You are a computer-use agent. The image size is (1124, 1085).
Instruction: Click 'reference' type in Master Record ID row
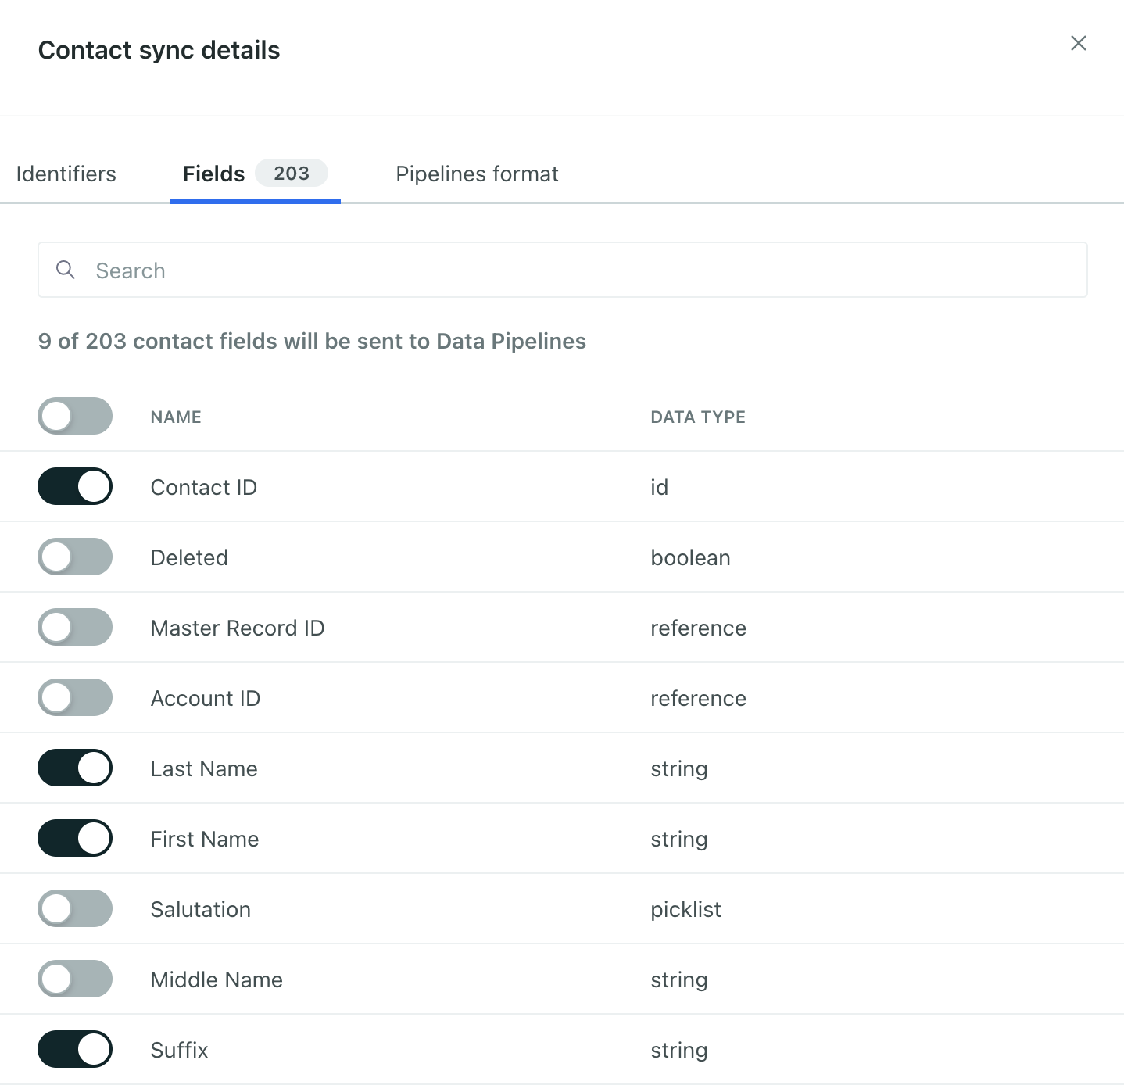pos(698,628)
